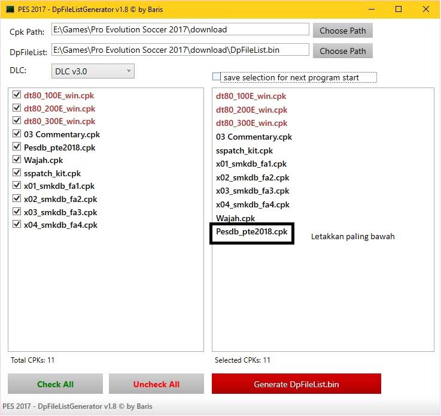
Task: Close the DpFileListGenerator window
Action: pos(426,10)
